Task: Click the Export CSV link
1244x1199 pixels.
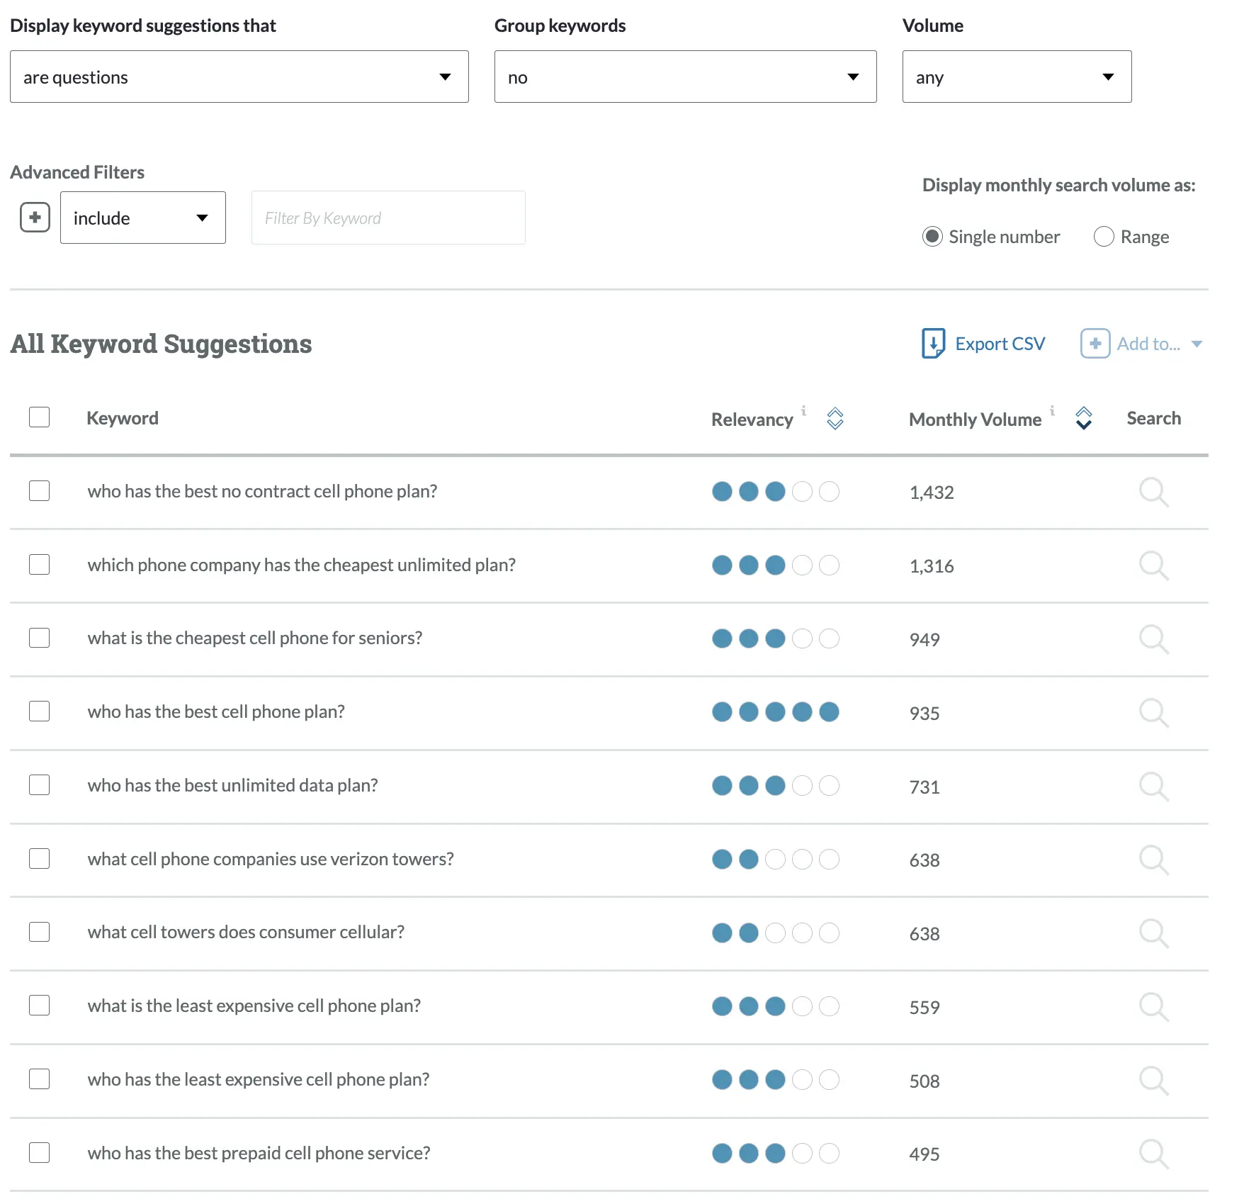Action: pyautogui.click(x=1000, y=343)
